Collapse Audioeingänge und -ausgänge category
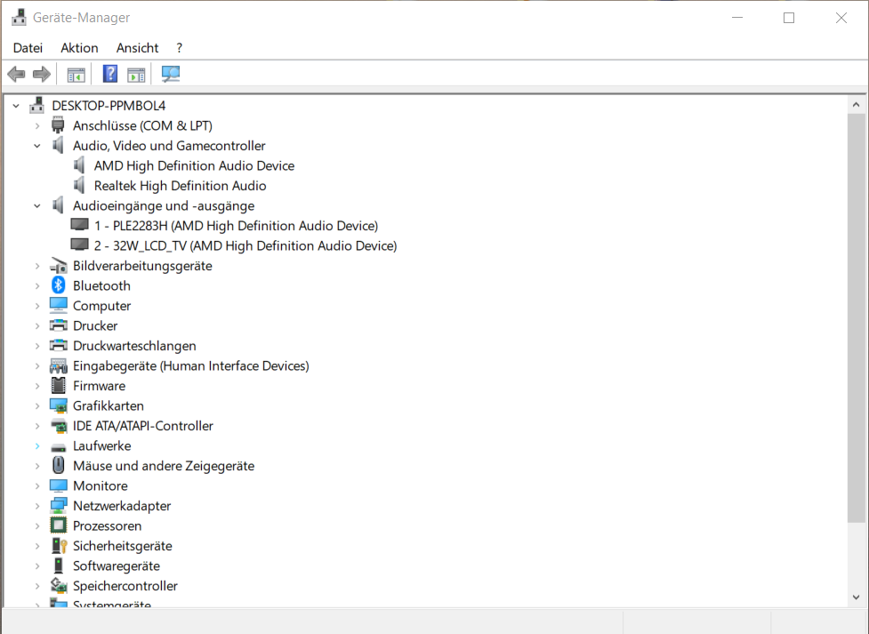This screenshot has height=634, width=869. [37, 205]
